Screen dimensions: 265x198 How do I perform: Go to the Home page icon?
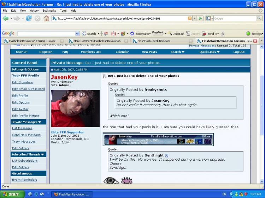pyautogui.click(x=46, y=18)
